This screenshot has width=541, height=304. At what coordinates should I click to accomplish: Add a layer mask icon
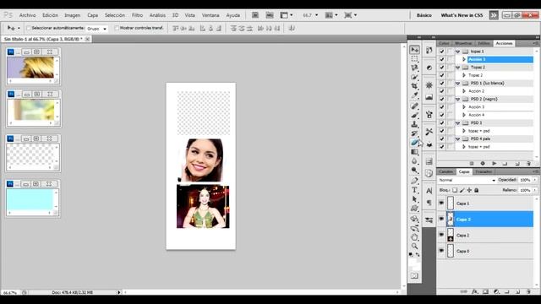tap(485, 291)
